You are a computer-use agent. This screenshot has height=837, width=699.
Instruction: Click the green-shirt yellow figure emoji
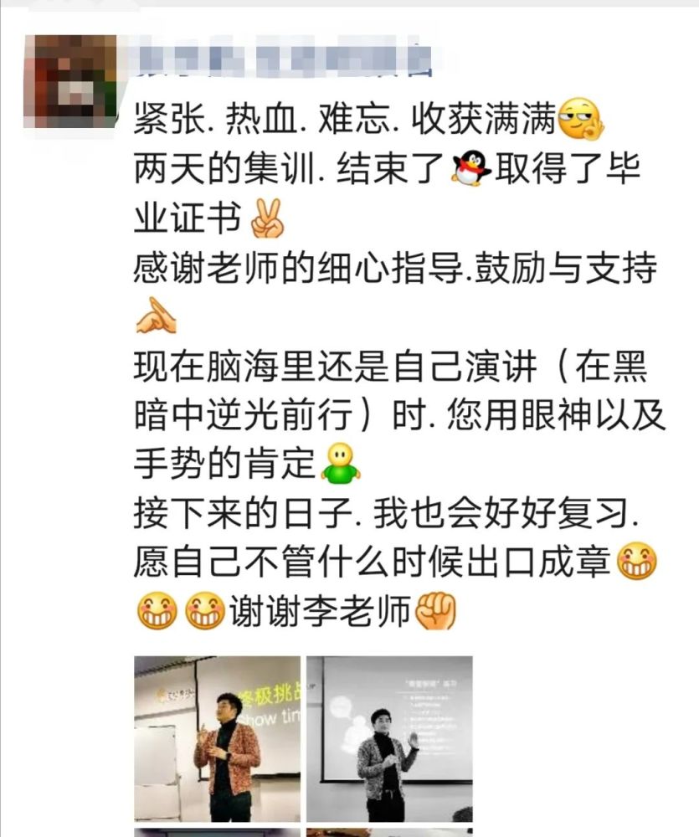point(340,464)
